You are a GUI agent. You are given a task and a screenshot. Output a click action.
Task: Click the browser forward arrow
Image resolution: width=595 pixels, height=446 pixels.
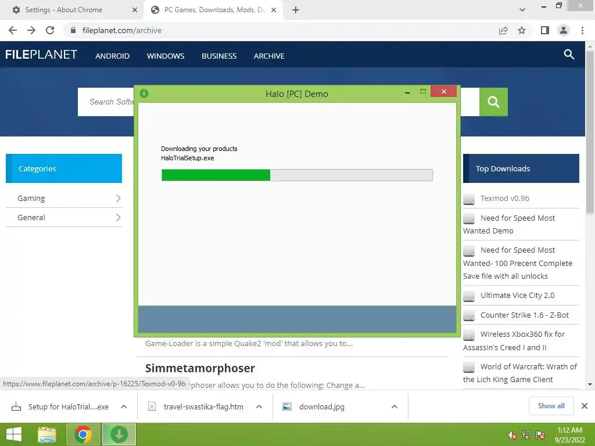point(31,30)
